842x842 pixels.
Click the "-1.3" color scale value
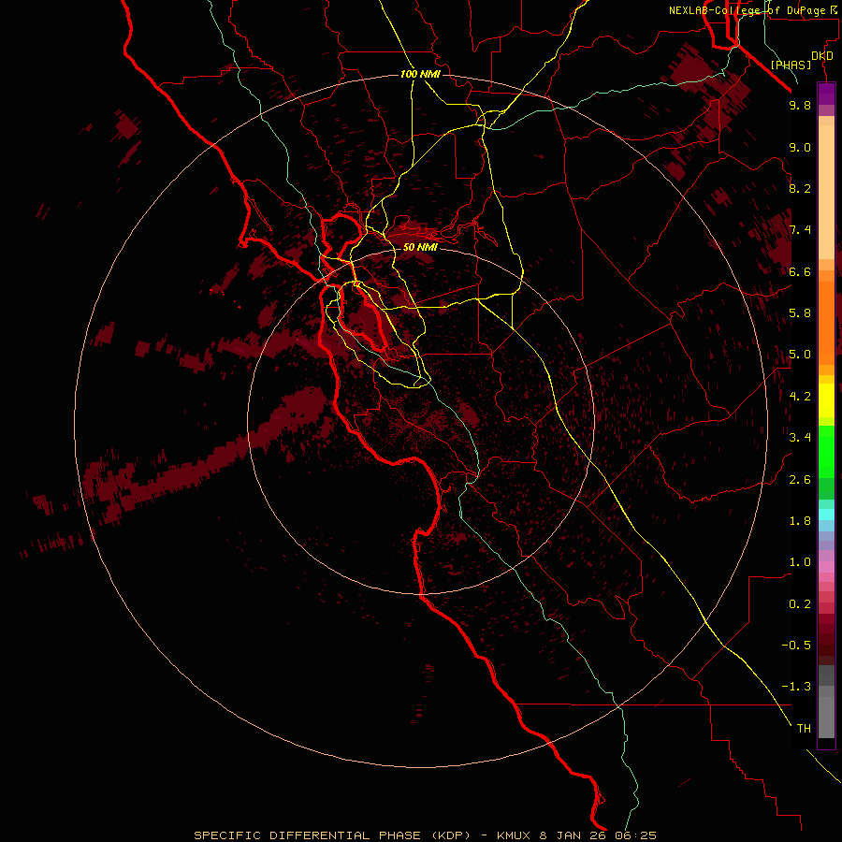coord(796,687)
